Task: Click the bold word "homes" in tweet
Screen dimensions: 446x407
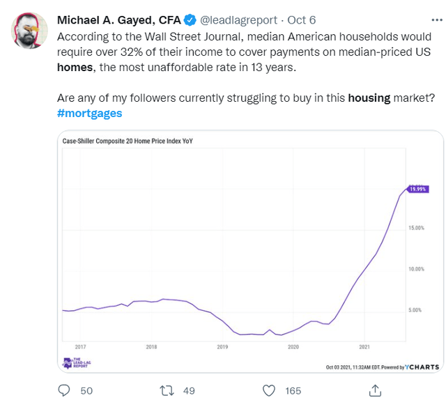Action: (x=76, y=67)
